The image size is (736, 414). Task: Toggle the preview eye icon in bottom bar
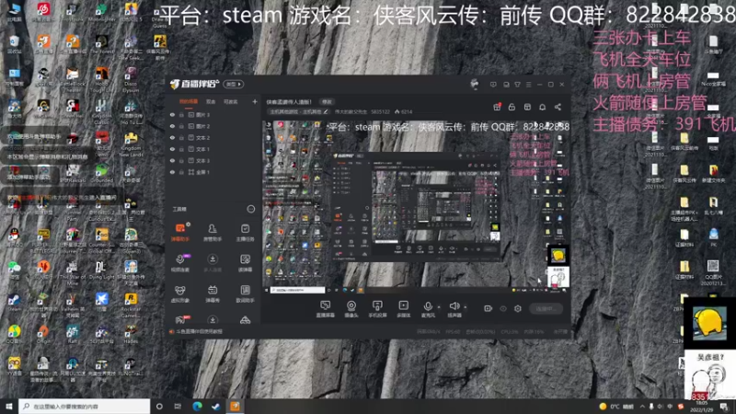(x=503, y=308)
